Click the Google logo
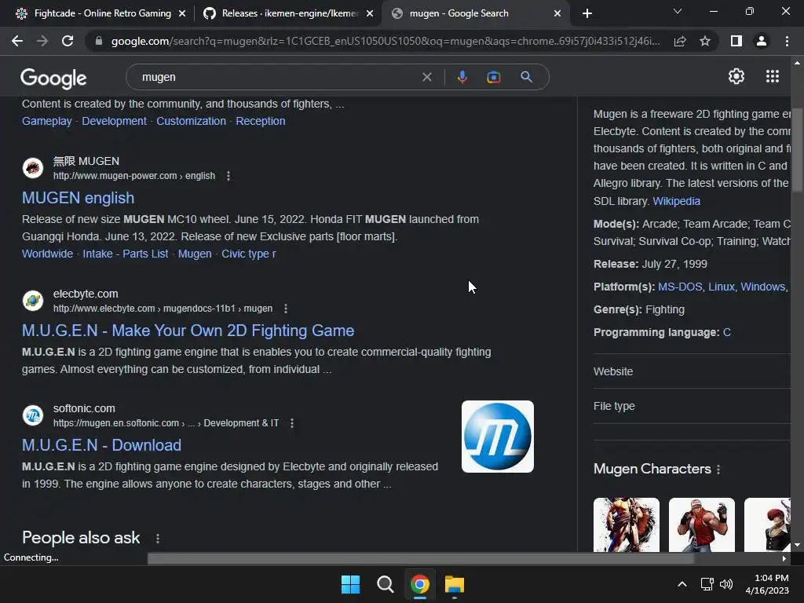This screenshot has height=603, width=804. point(53,78)
